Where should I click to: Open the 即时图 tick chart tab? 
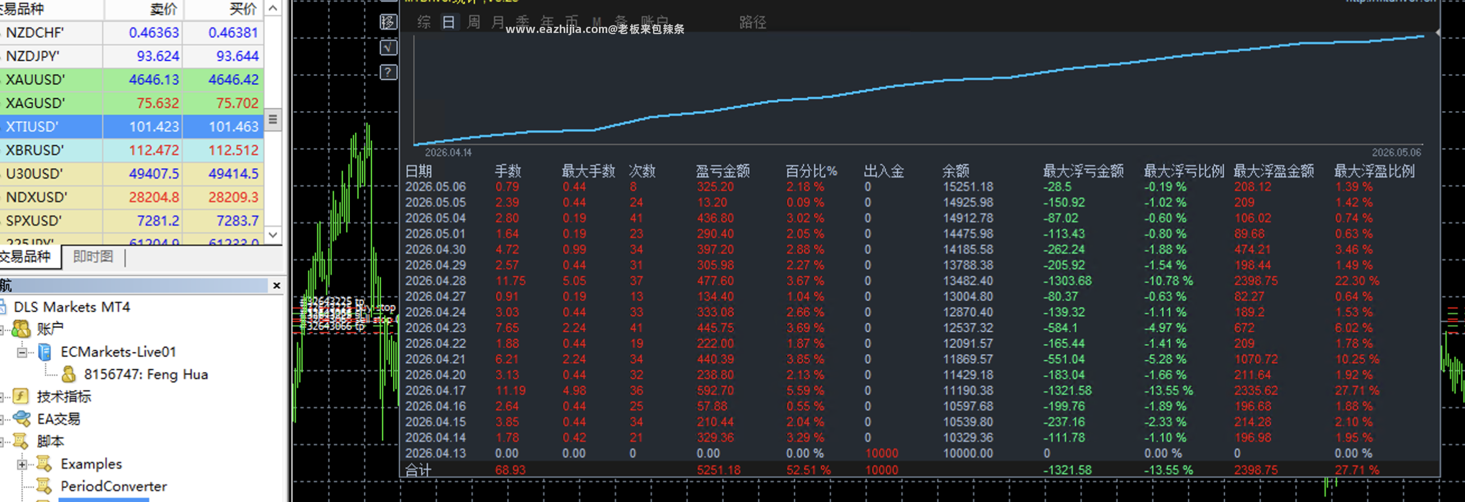point(93,257)
